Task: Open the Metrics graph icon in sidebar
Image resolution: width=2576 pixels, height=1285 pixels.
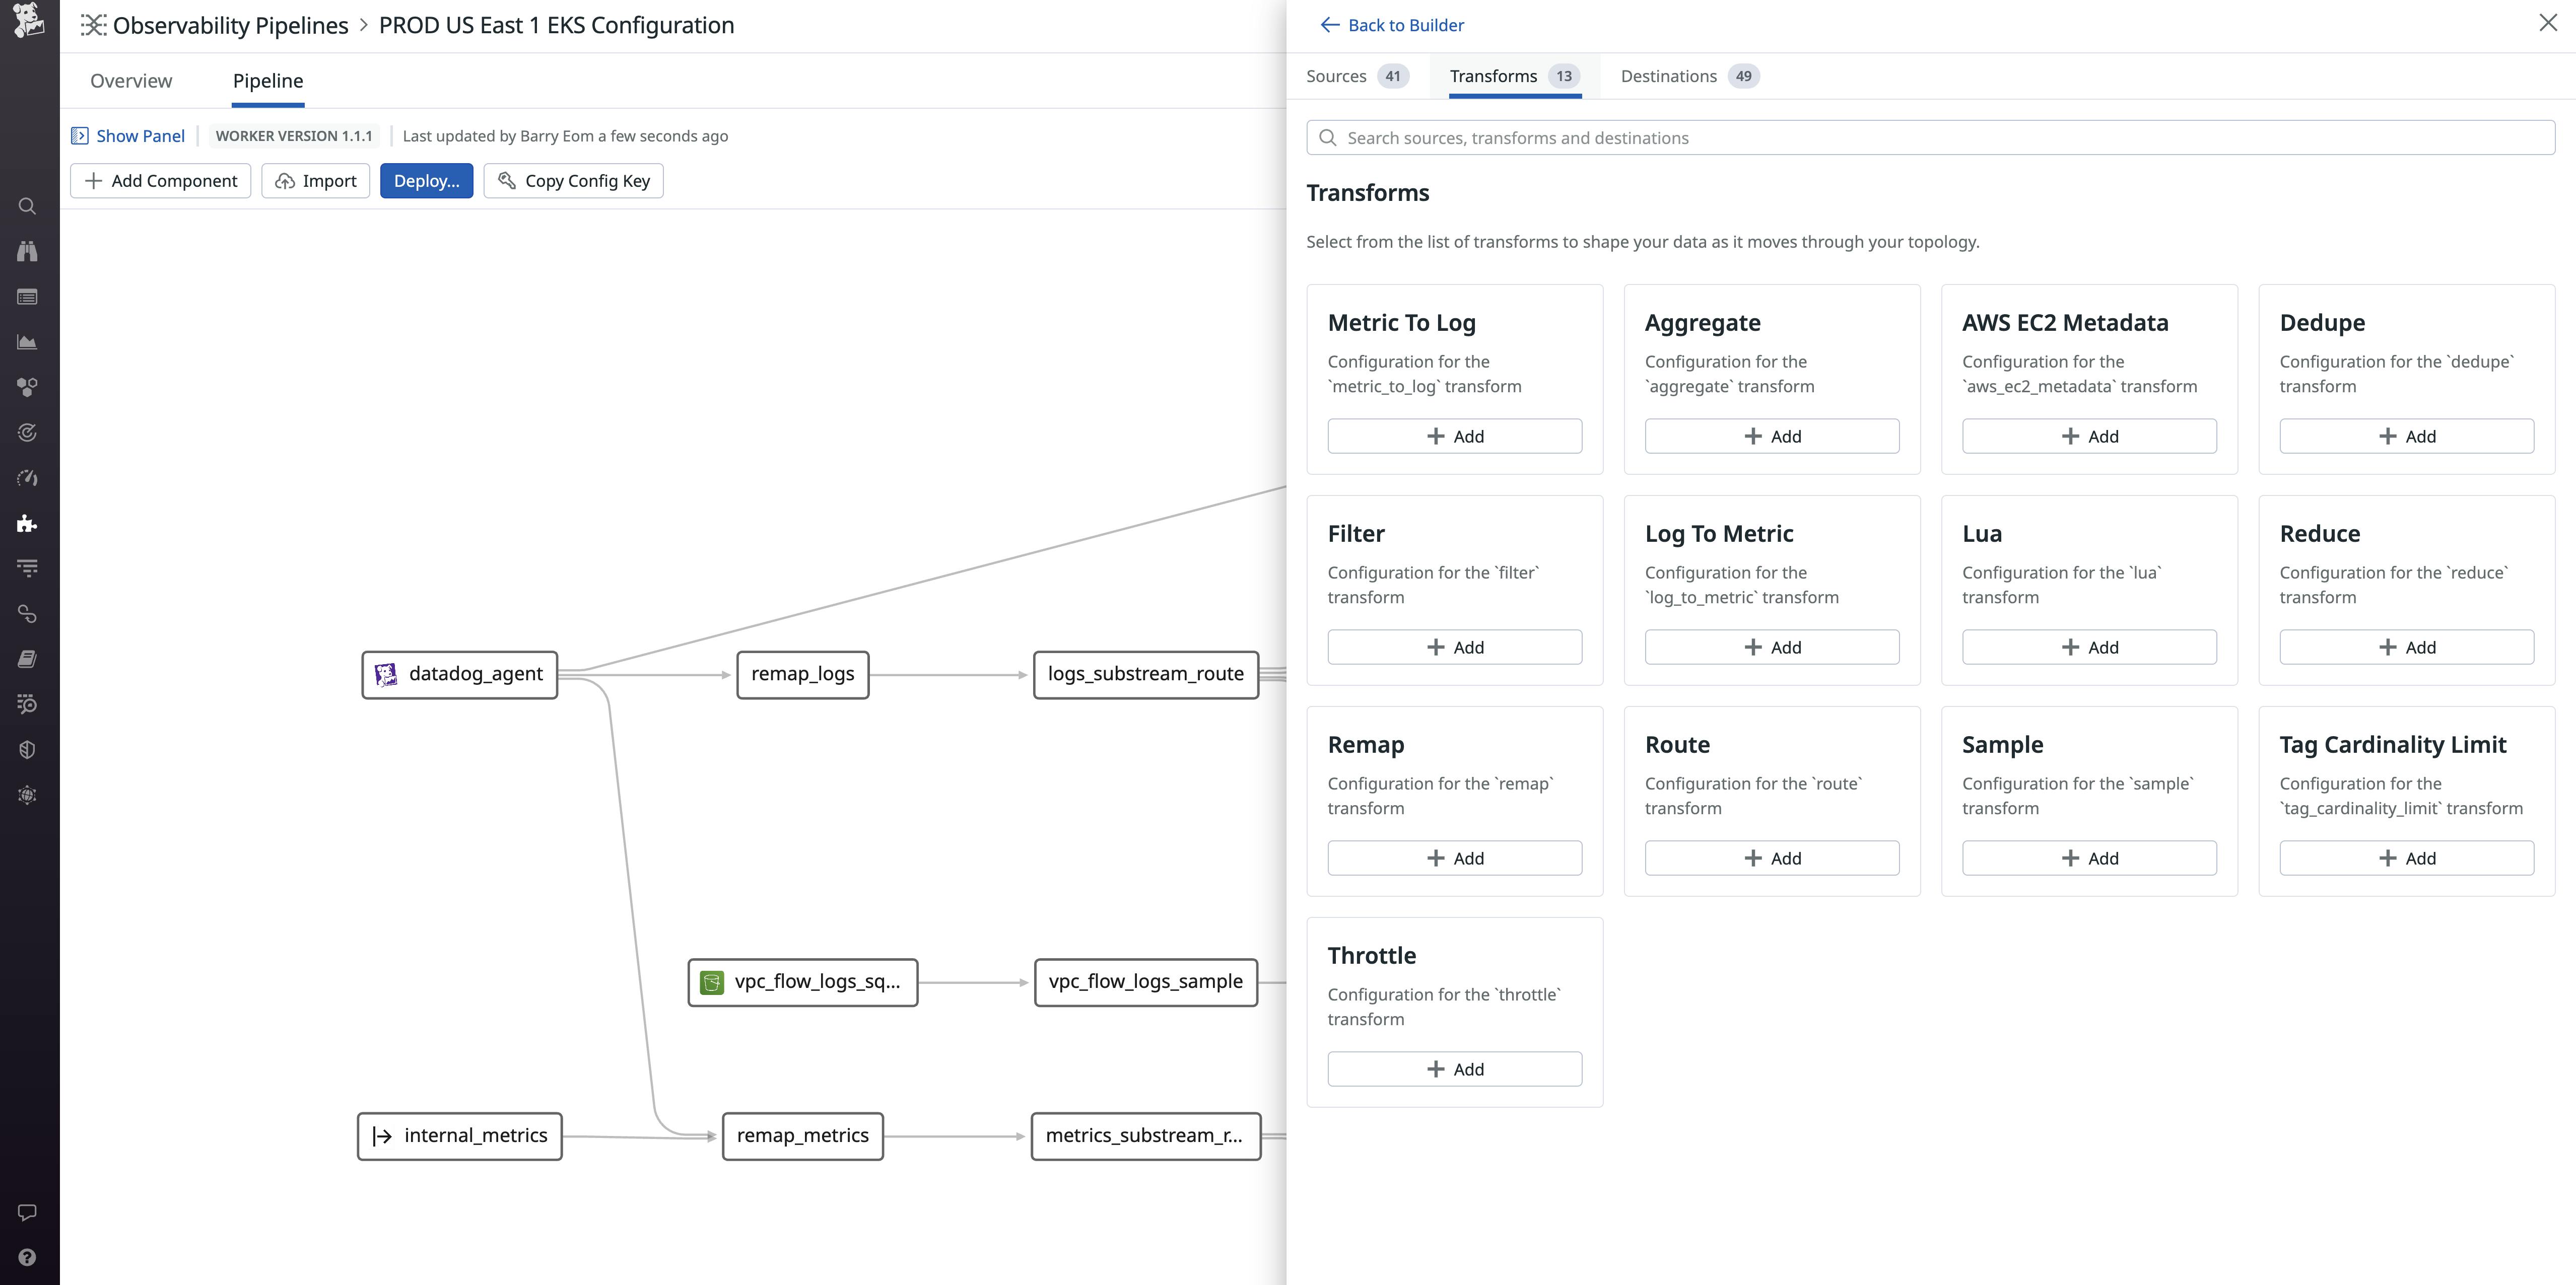Action: 27,341
